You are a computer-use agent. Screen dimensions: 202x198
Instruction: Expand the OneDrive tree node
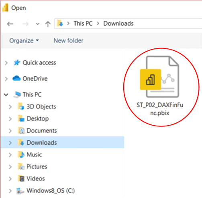point(6,79)
